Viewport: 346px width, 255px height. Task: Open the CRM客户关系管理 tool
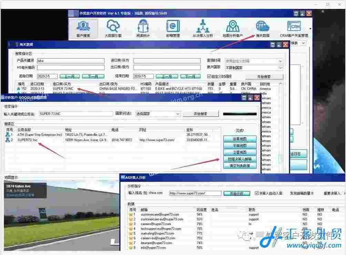tap(294, 29)
